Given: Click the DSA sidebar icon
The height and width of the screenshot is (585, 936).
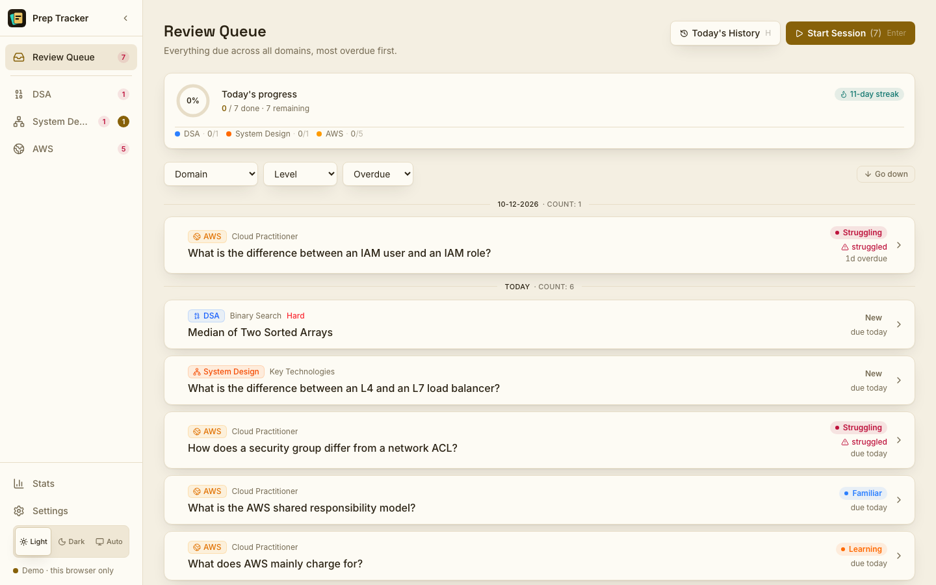Looking at the screenshot, I should 19,94.
